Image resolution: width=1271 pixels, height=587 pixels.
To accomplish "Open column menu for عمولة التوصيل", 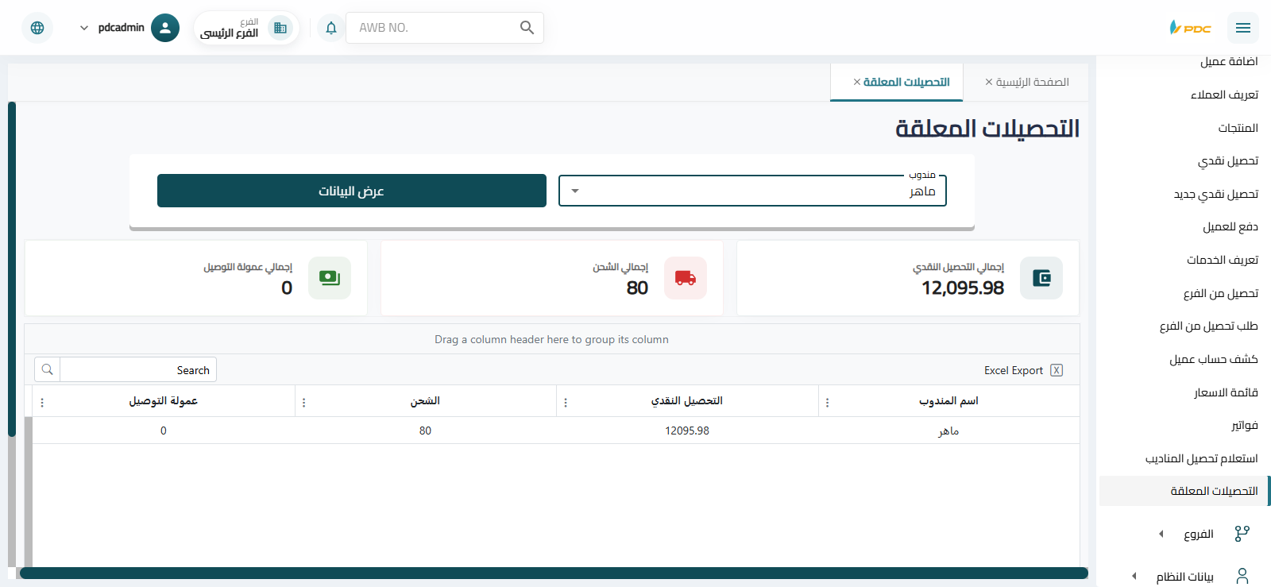I will pyautogui.click(x=42, y=403).
